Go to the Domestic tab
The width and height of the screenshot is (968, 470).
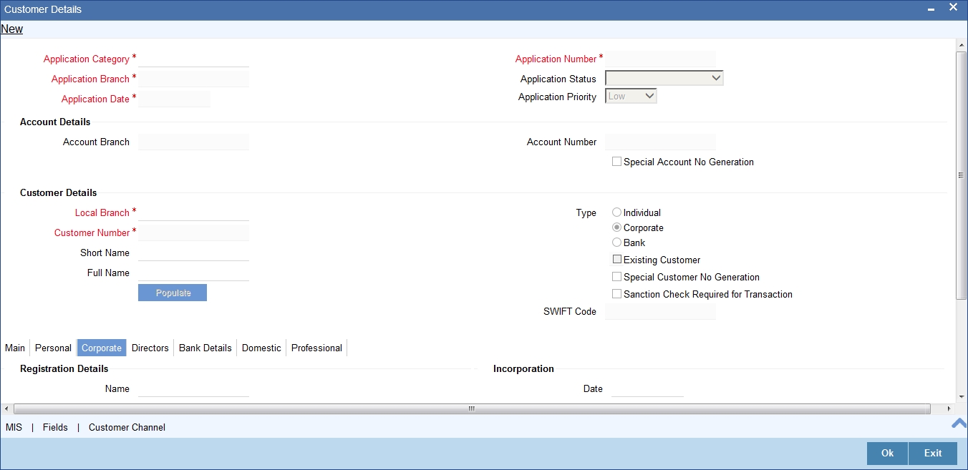[x=261, y=348]
